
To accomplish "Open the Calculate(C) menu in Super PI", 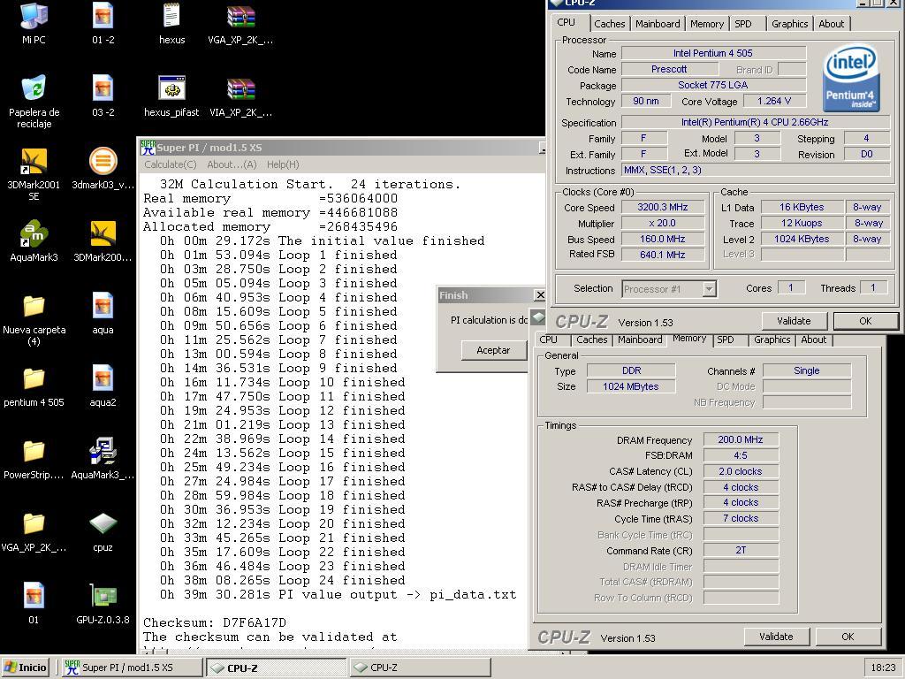I will pos(171,164).
